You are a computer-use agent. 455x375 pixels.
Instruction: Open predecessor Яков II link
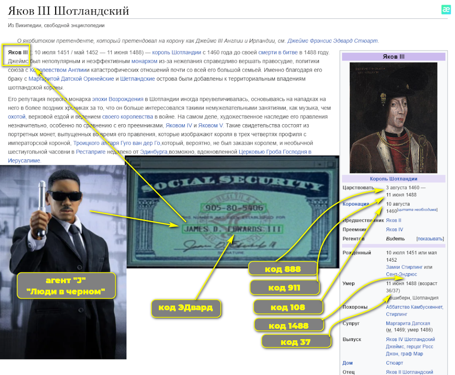[393, 220]
